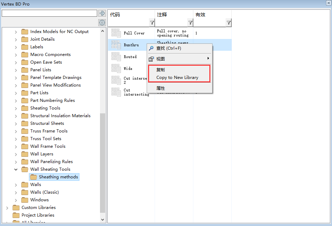Click the tree scrollbar up arrow
332x226 pixels.
point(102,31)
